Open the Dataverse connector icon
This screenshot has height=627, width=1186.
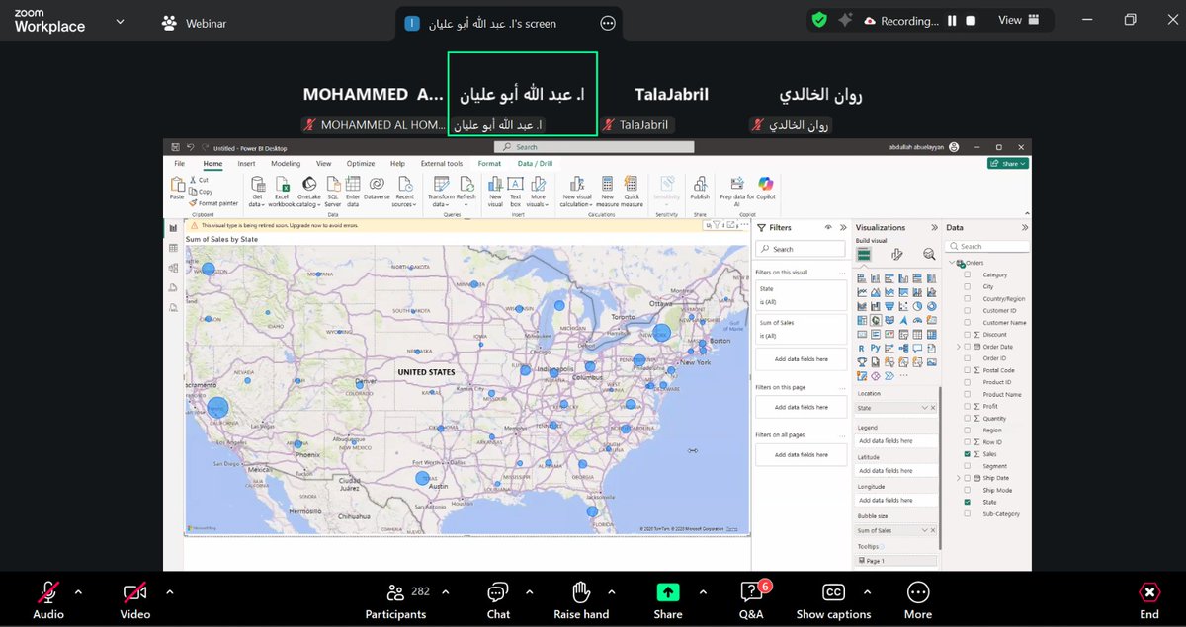tap(377, 184)
